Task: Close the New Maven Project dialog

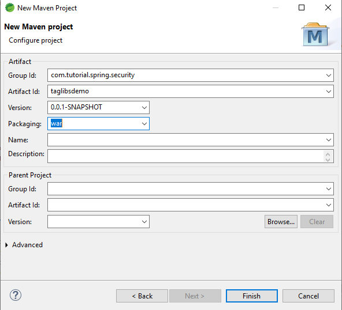Action: (328, 7)
